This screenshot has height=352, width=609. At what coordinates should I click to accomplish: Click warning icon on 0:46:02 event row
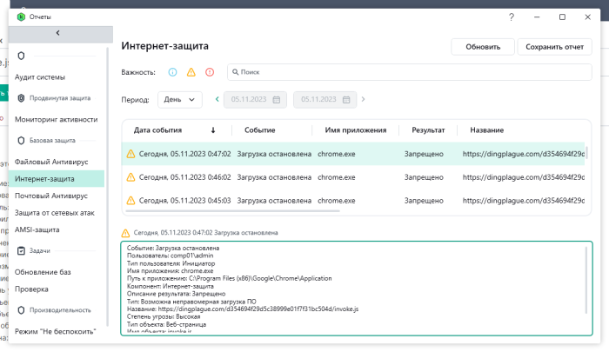[130, 177]
